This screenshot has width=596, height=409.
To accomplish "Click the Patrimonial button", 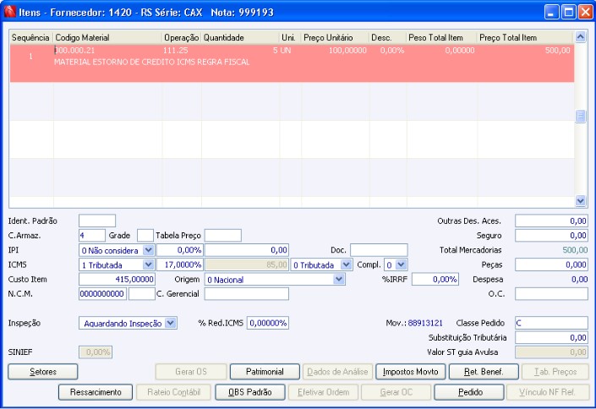I will [265, 372].
